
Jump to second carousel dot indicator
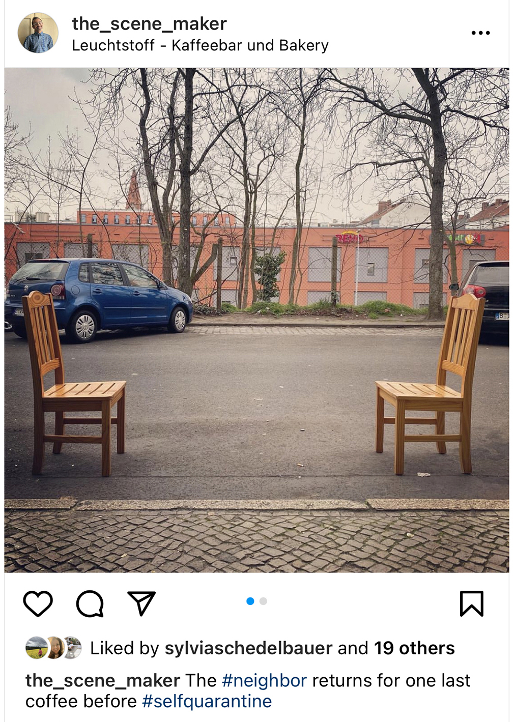(x=263, y=601)
